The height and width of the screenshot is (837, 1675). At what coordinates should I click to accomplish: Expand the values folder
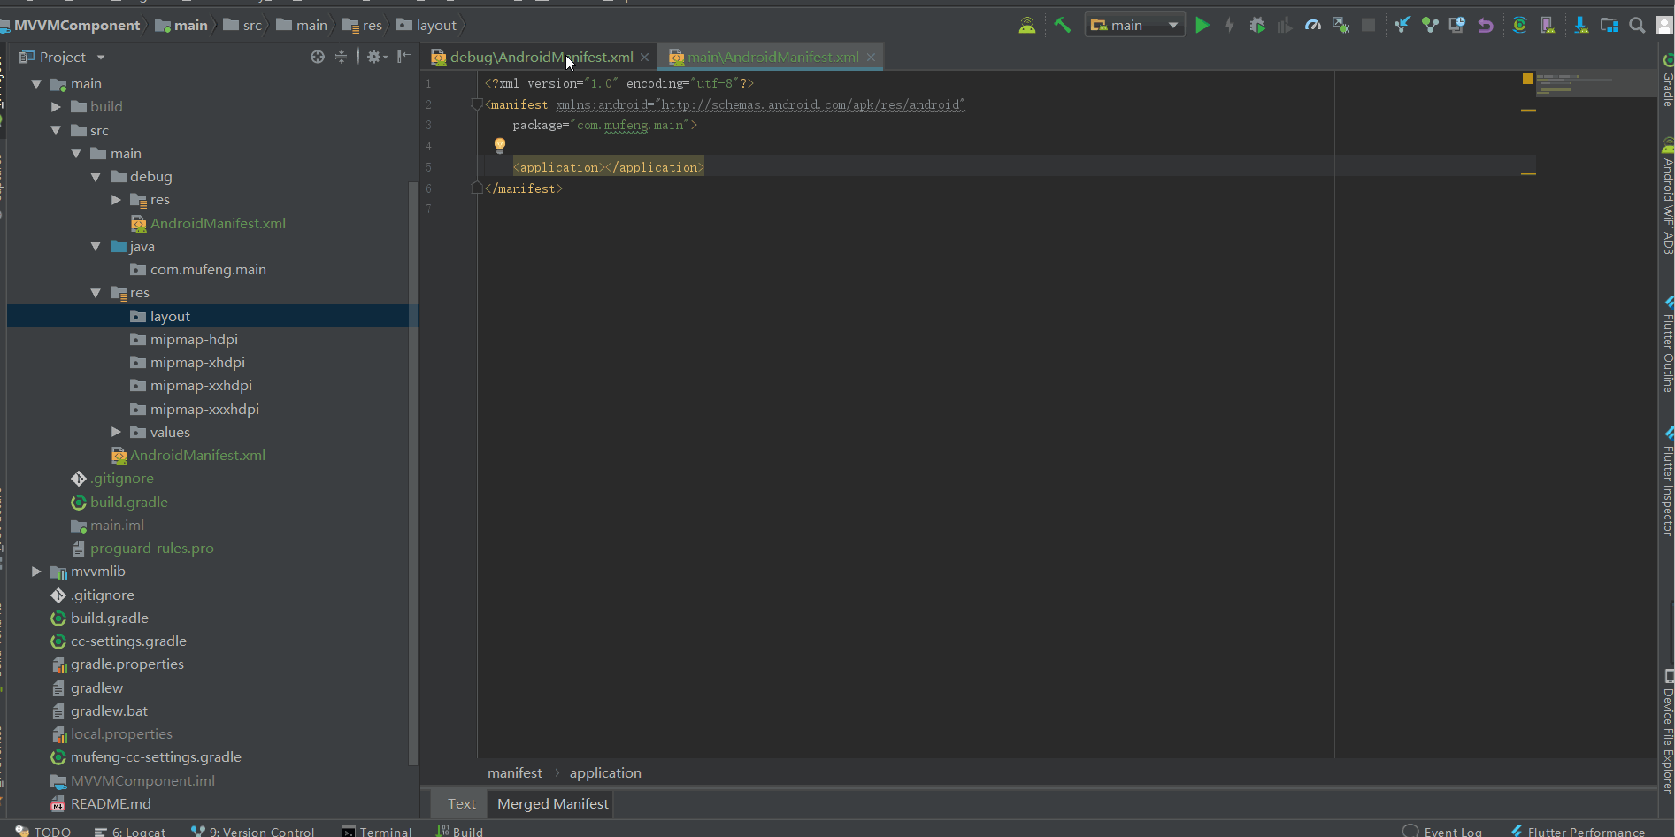tap(116, 433)
